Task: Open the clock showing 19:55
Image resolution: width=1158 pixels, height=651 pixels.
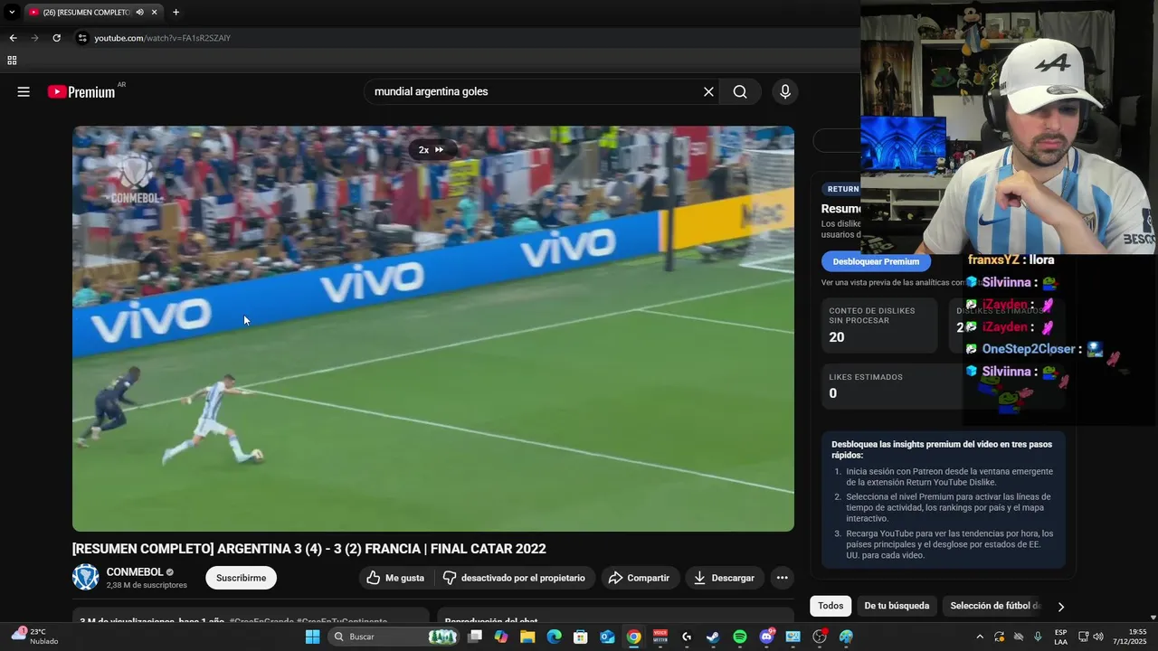Action: click(1130, 637)
